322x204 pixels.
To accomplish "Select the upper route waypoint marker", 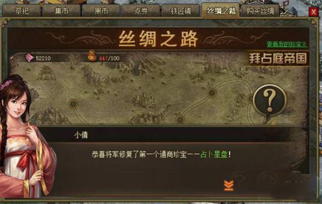I will [212, 93].
